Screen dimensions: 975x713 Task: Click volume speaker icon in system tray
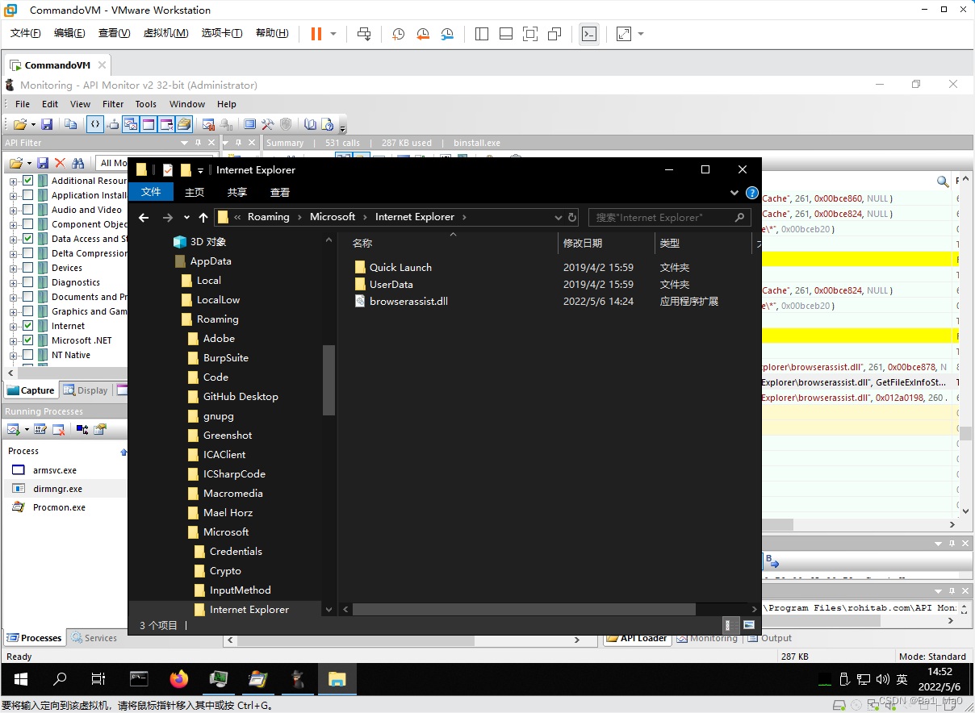(882, 679)
